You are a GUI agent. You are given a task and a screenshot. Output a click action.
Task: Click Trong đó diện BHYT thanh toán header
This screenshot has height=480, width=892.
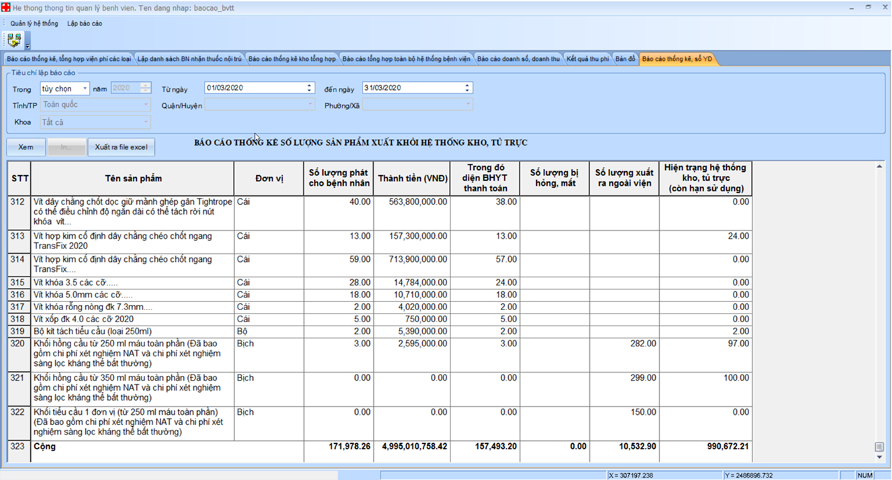tap(485, 179)
